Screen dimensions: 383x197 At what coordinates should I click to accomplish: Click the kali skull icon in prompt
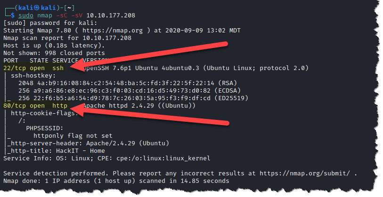37,8
